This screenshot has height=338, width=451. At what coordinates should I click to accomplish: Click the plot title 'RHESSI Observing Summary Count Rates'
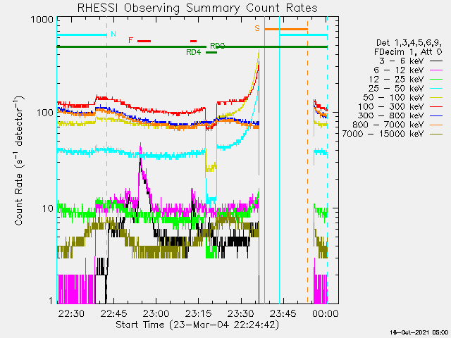(197, 8)
